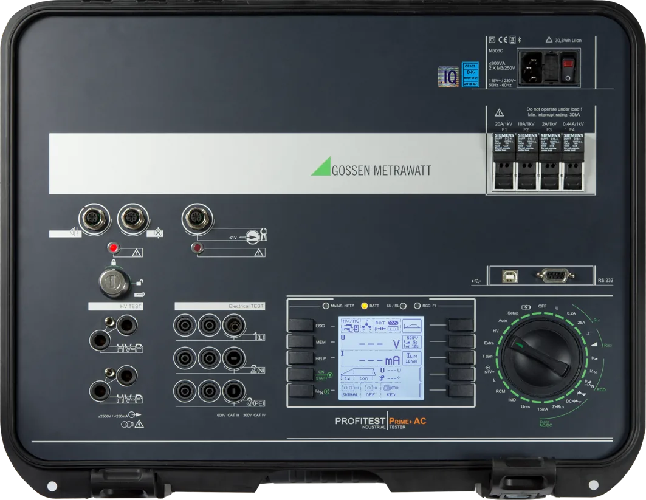Push the MEM key
Screen dimensions: 646x500
[x=301, y=341]
